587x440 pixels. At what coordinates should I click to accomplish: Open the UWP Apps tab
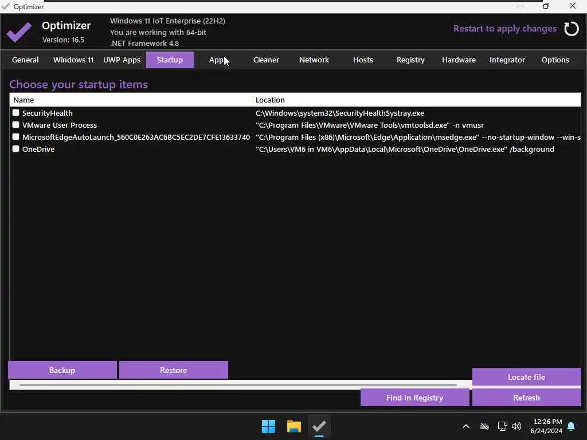[122, 60]
